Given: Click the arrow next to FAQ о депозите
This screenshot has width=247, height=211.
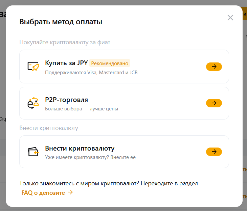Looking at the screenshot, I should pos(70,192).
